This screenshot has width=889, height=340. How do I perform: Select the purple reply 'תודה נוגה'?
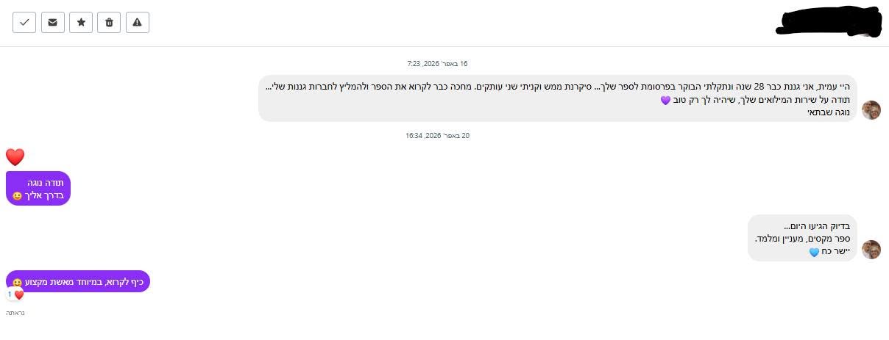click(x=38, y=189)
